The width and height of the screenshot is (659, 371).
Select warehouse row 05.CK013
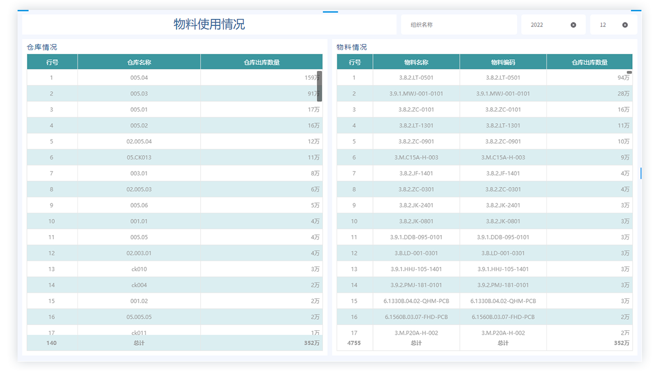(139, 157)
